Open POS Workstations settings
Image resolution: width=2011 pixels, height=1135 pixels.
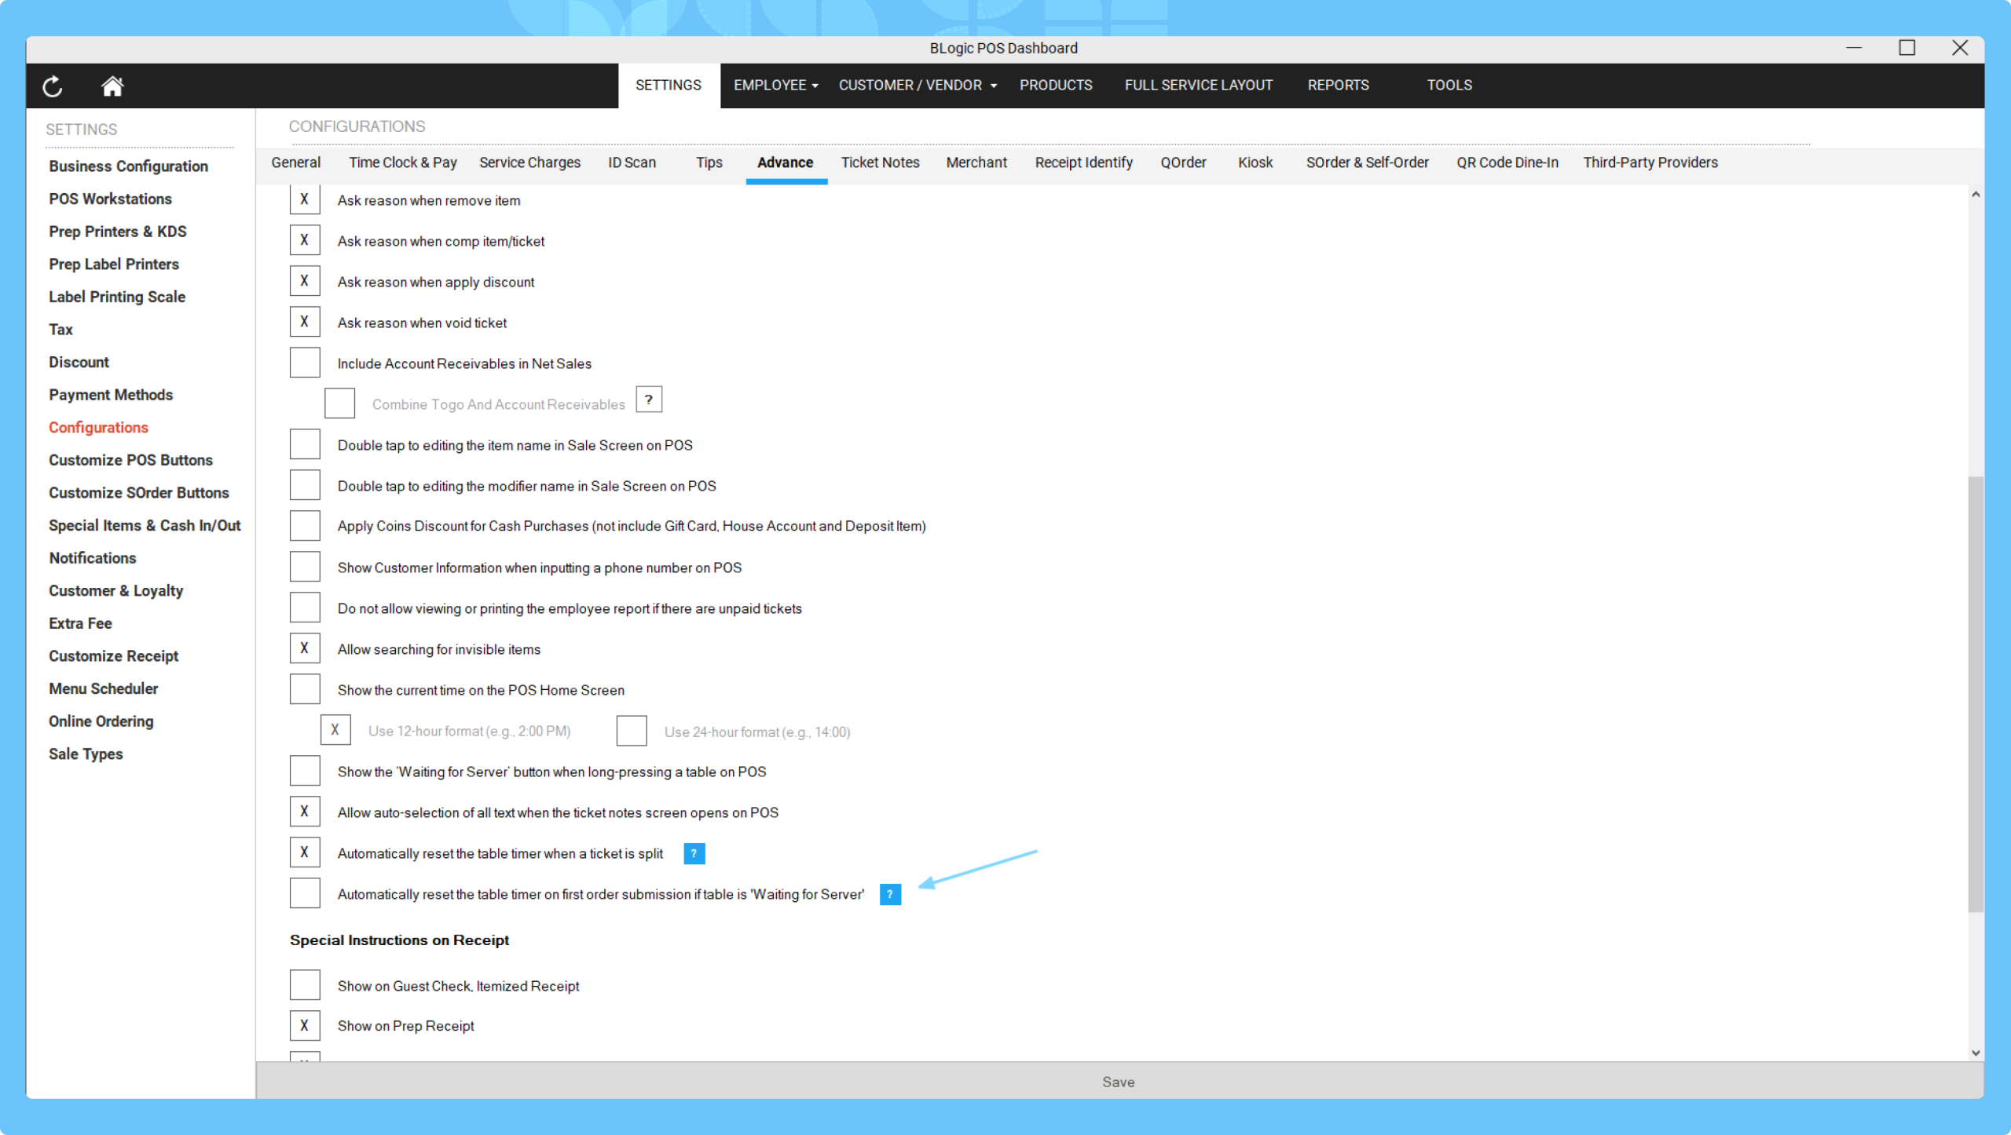click(110, 199)
